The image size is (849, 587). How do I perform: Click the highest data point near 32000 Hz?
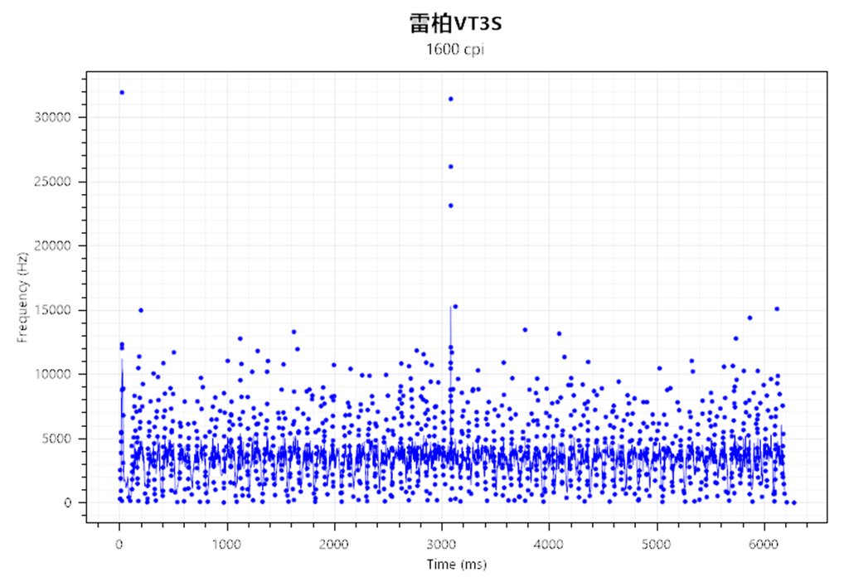(122, 93)
